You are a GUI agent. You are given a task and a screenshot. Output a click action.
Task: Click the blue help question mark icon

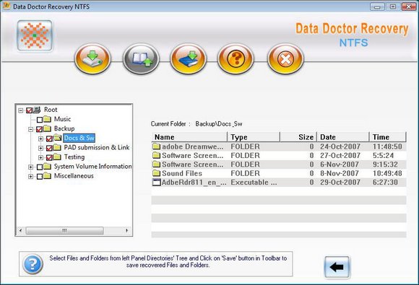coord(33,264)
